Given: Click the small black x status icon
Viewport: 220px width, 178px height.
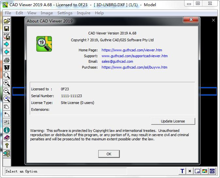Looking at the screenshot, I should coord(190,171).
